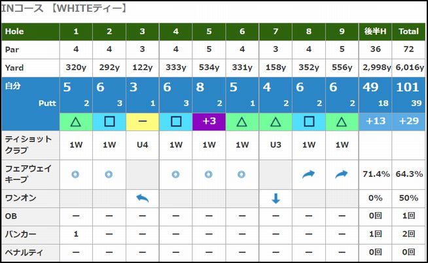Click the +13 back-nine over-par badge

coord(375,121)
